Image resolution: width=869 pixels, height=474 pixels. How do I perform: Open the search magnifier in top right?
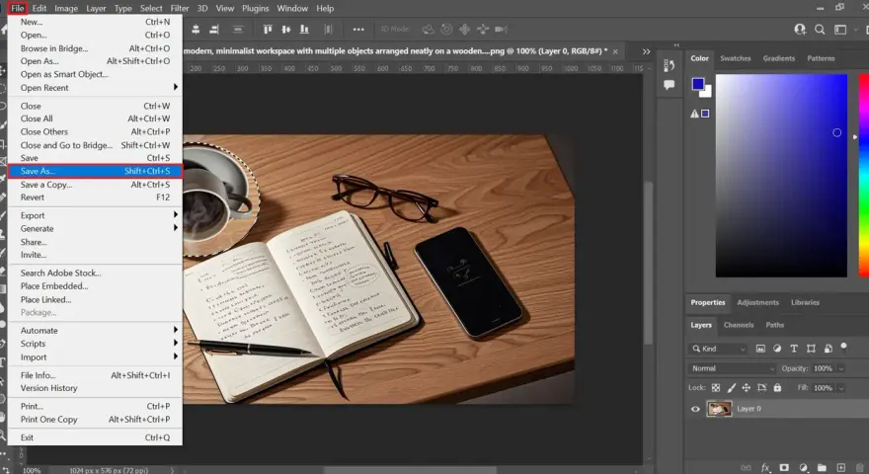[x=820, y=30]
